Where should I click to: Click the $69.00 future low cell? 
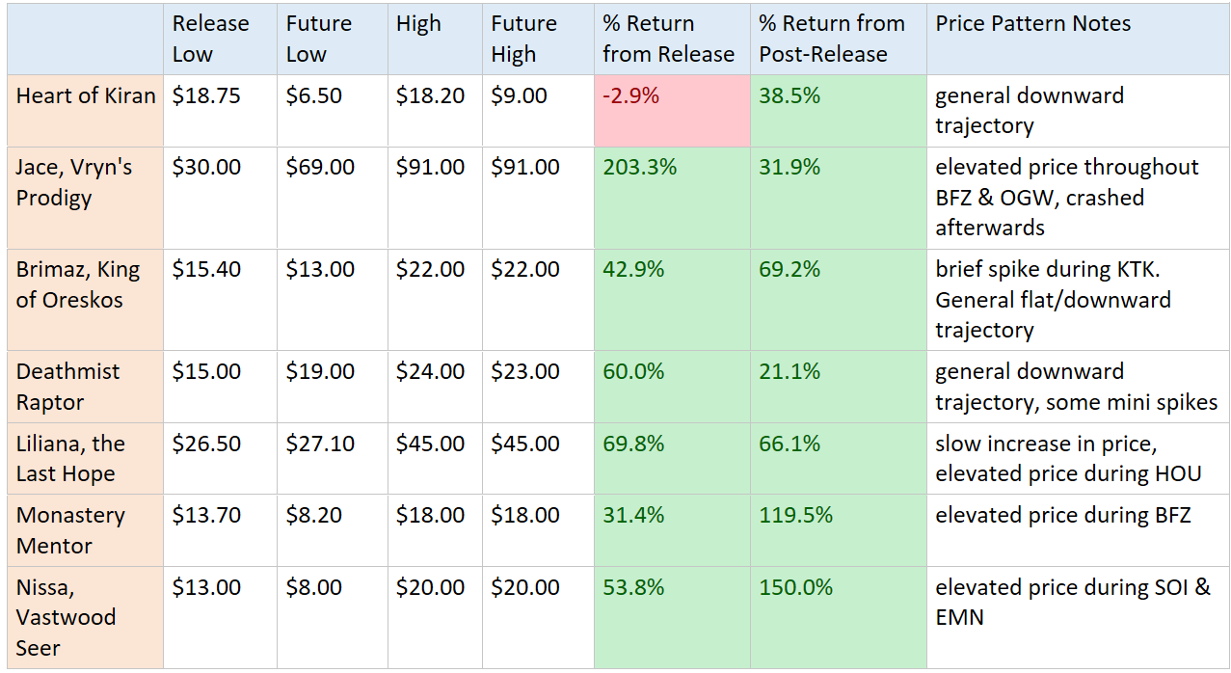click(x=332, y=198)
